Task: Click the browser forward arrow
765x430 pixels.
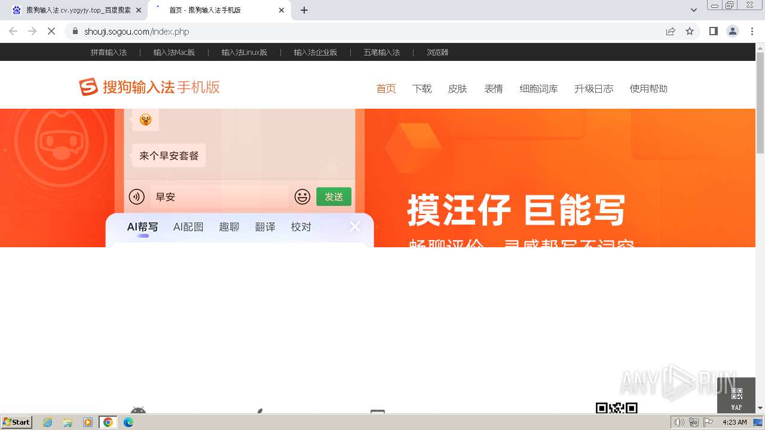Action: 32,31
